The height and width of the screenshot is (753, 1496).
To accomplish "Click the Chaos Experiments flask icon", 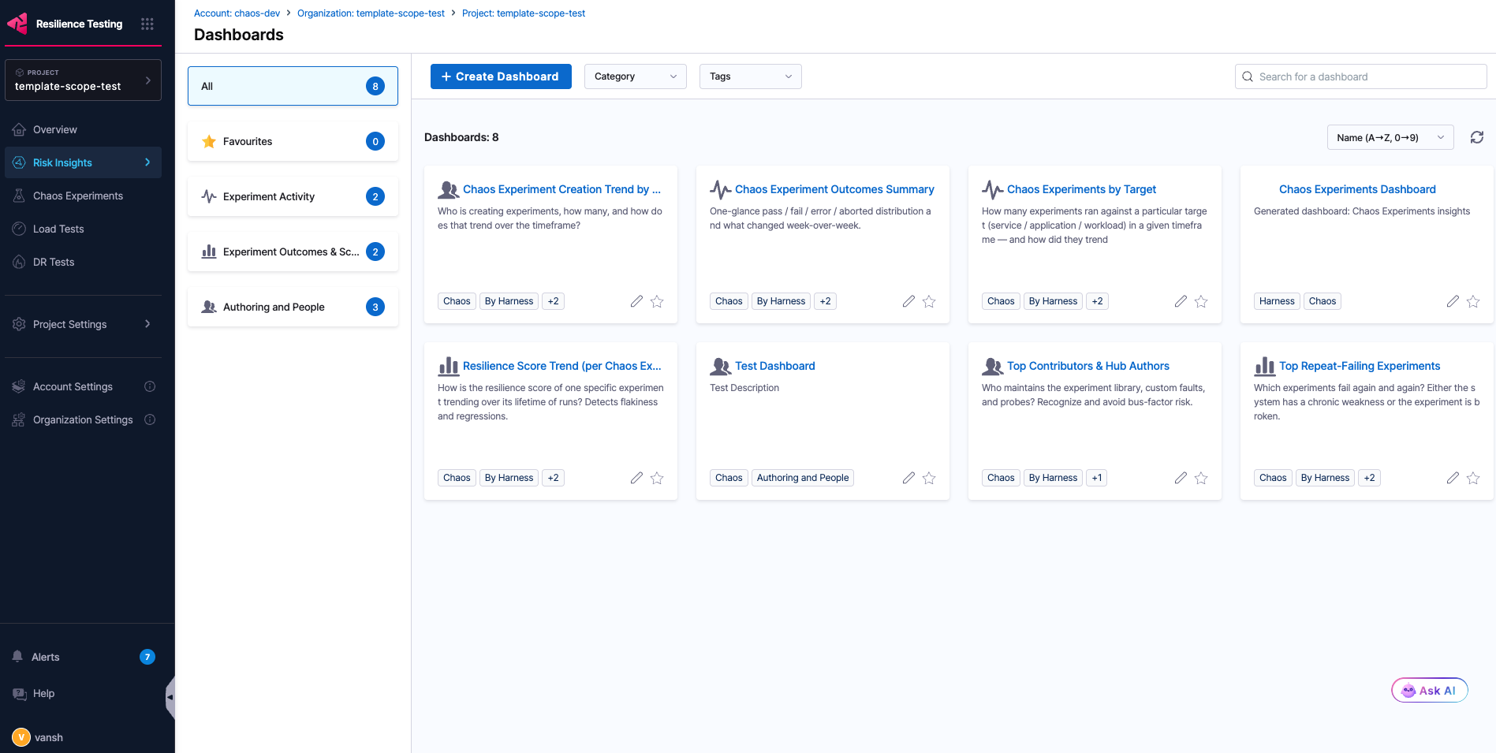I will [19, 196].
